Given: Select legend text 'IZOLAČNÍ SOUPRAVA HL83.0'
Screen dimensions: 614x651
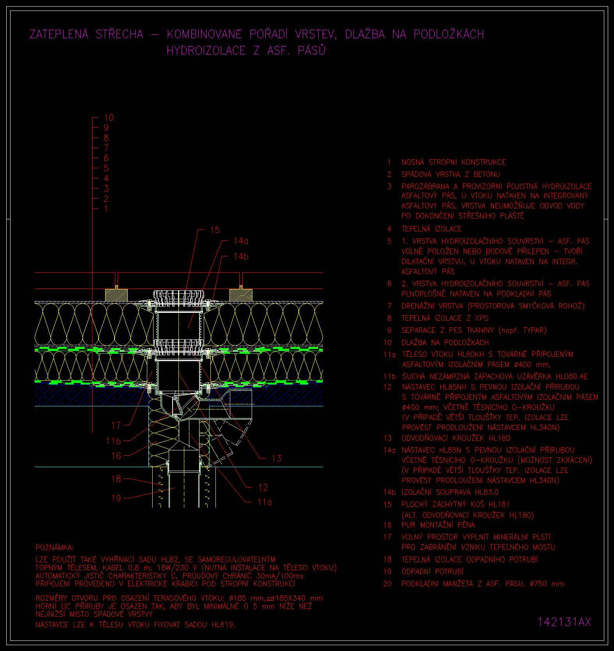Looking at the screenshot, I should tap(450, 492).
